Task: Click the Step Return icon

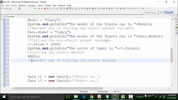Action: pyautogui.click(x=57, y=9)
